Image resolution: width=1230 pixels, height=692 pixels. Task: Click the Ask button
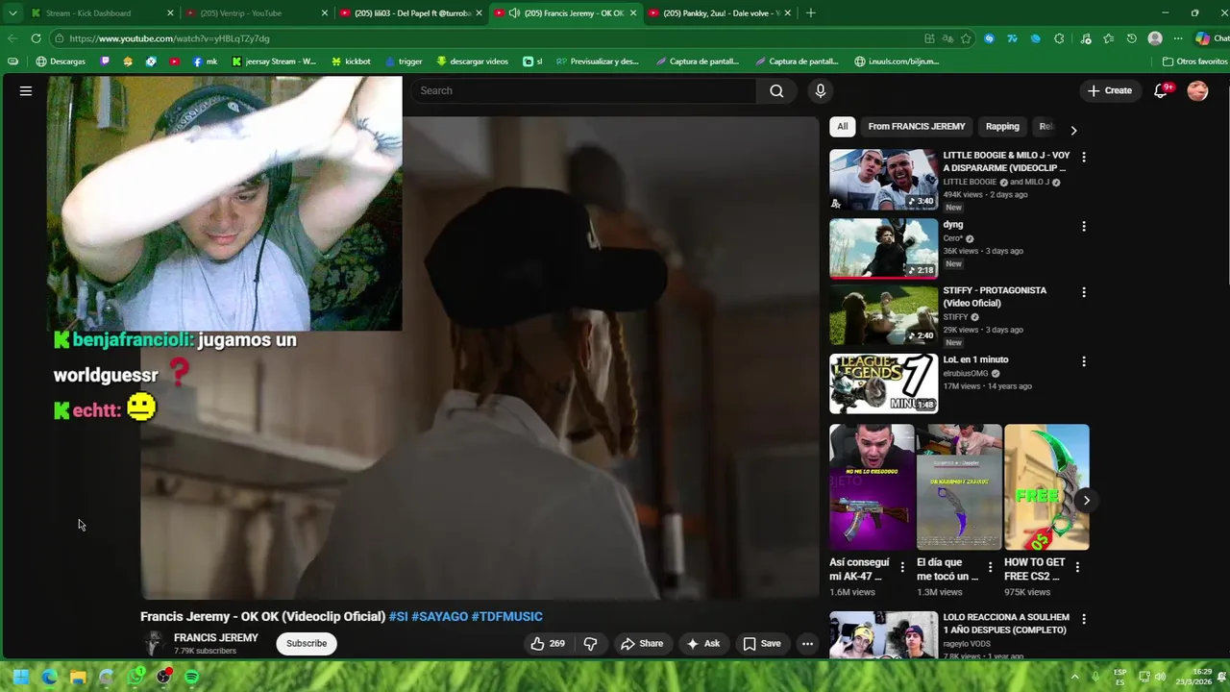coord(702,644)
